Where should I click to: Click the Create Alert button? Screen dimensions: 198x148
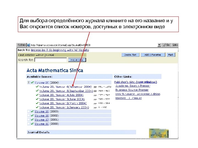pos(130,55)
